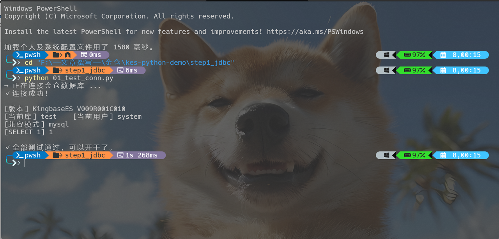Click the 'Install the latest PowerShell' text
This screenshot has width=499, height=239.
tap(64, 32)
